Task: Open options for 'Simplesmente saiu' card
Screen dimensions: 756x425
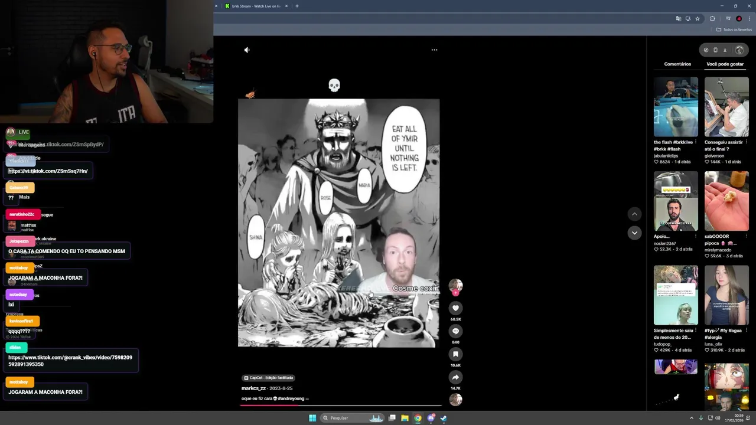Action: click(696, 331)
